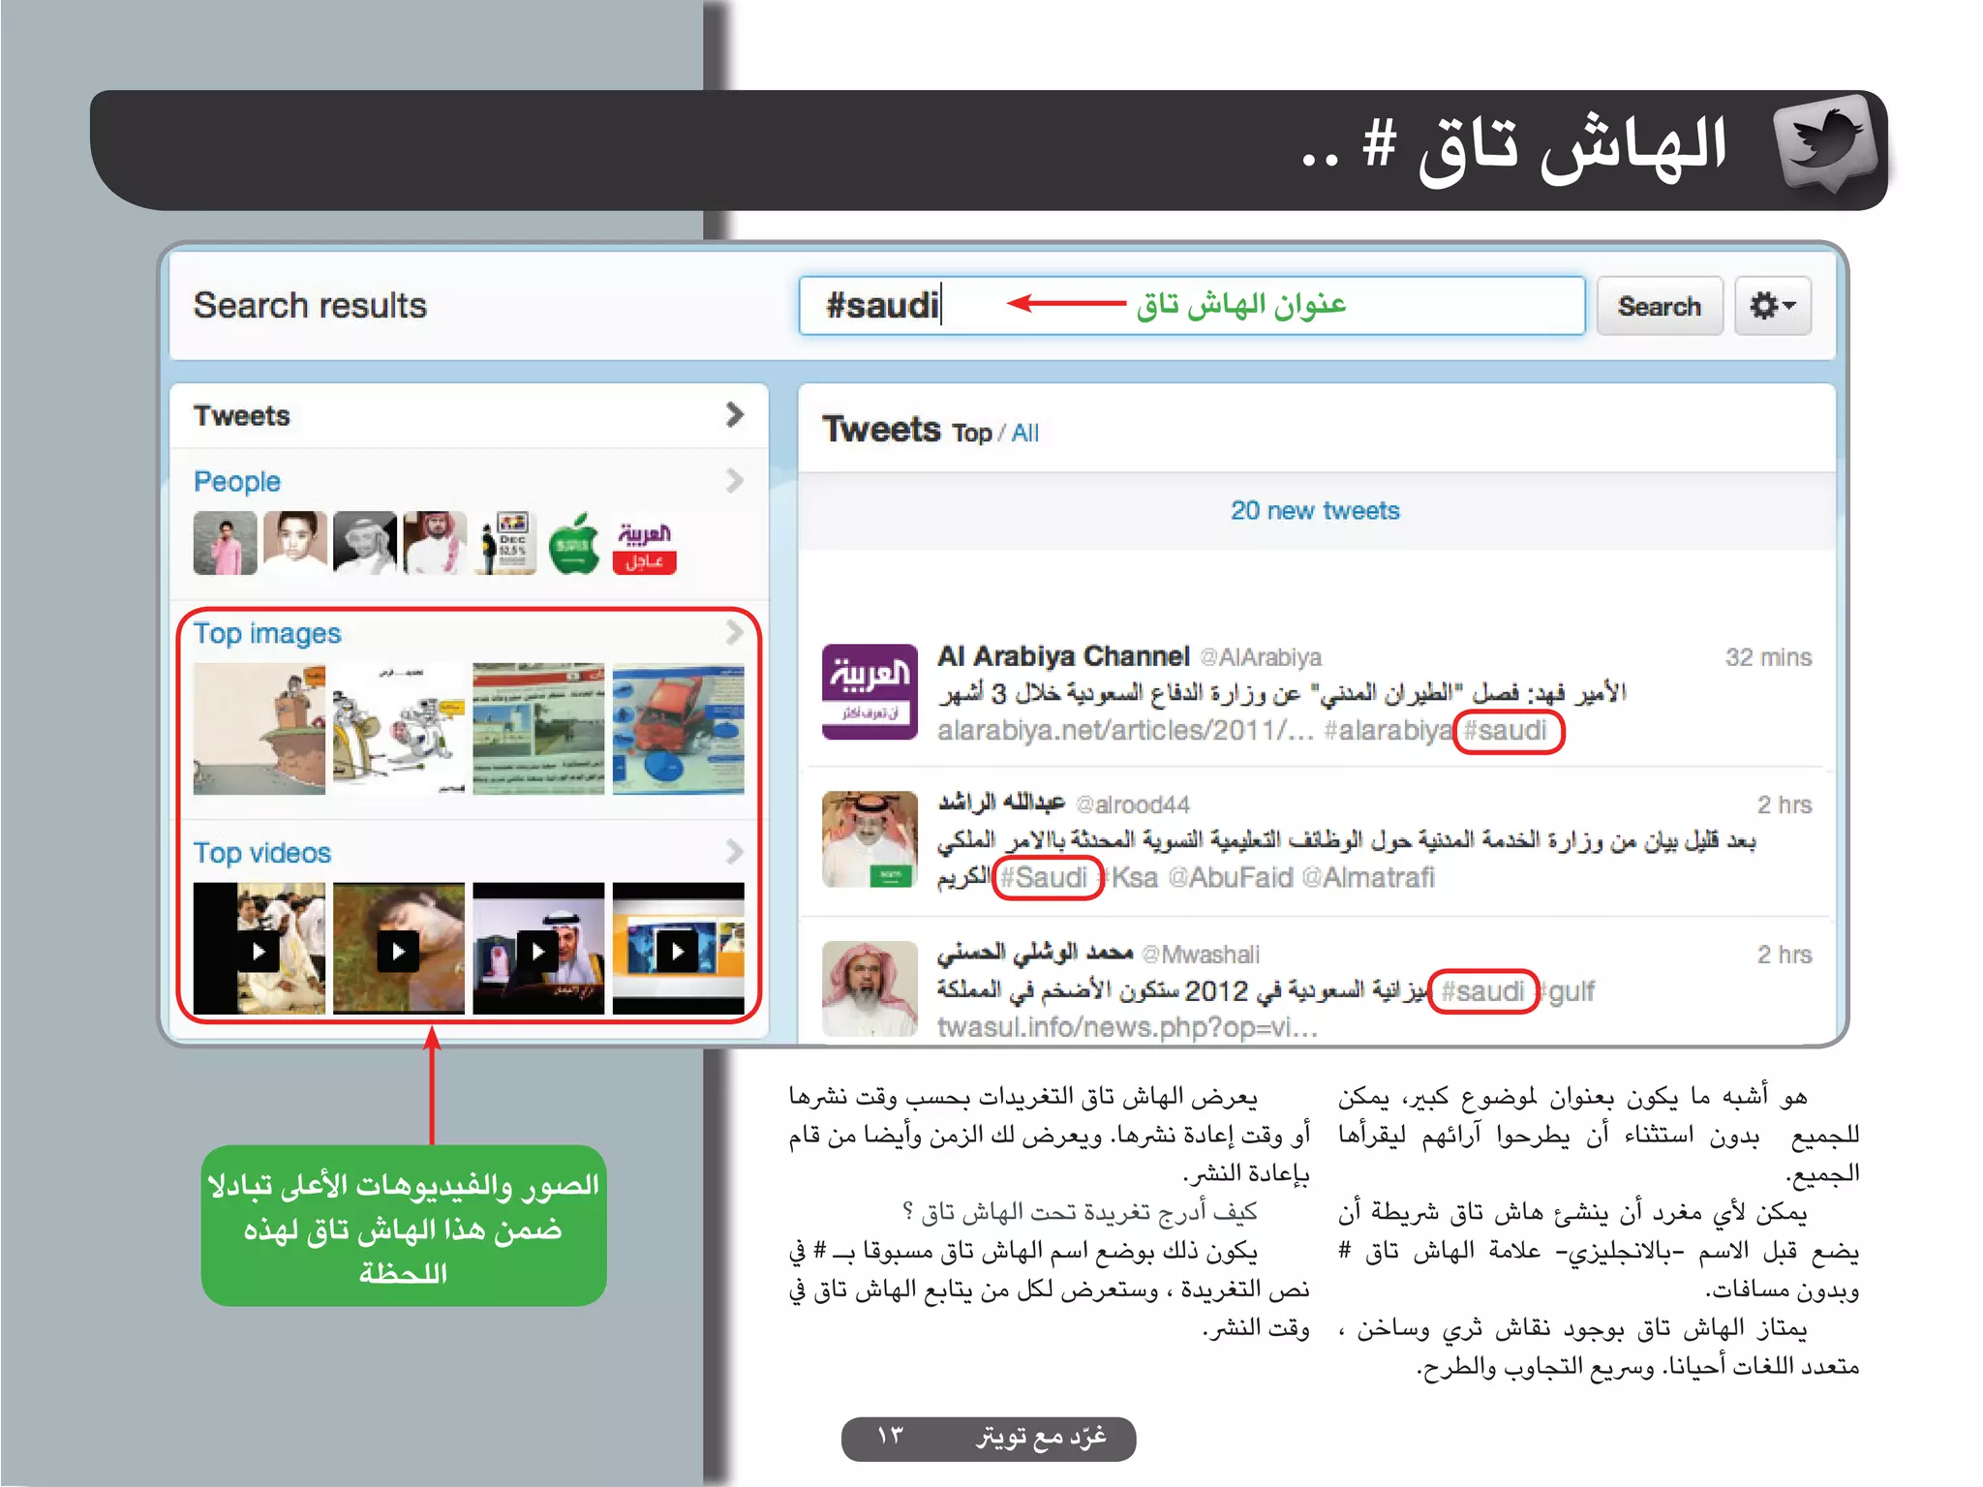Open the podium cartoon top image
1983x1487 pixels.
pyautogui.click(x=259, y=729)
